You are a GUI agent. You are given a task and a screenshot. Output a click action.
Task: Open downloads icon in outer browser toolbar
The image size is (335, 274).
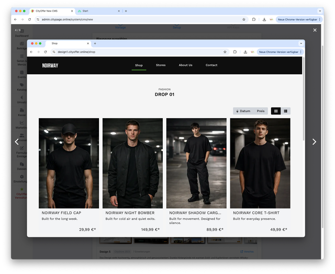point(264,19)
